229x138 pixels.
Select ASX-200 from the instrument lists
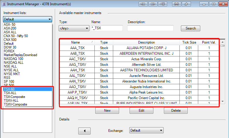point(28,28)
